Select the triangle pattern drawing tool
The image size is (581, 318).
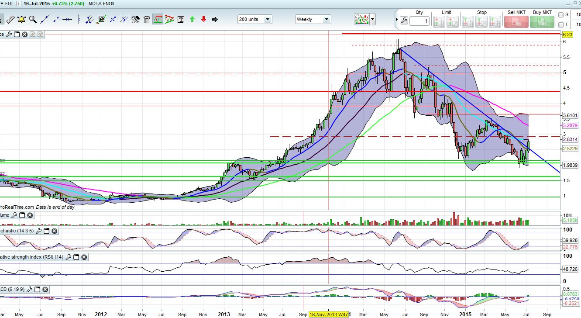pos(169,19)
